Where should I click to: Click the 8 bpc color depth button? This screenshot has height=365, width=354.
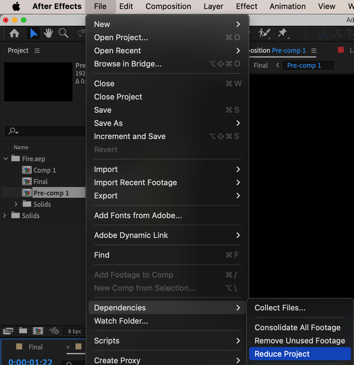click(x=75, y=331)
